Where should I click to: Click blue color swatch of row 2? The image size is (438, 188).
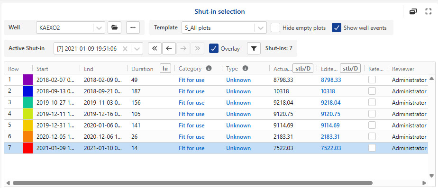(x=28, y=91)
